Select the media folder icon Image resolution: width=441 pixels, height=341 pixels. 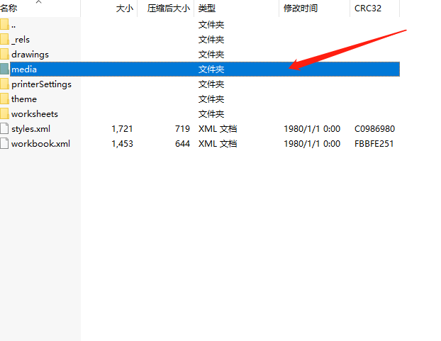point(4,69)
